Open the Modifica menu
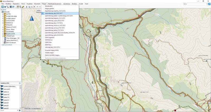 pos(8,4)
